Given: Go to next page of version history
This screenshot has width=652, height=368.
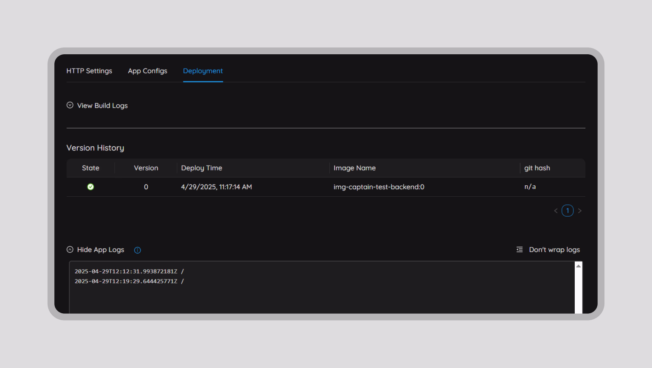Looking at the screenshot, I should click(580, 211).
